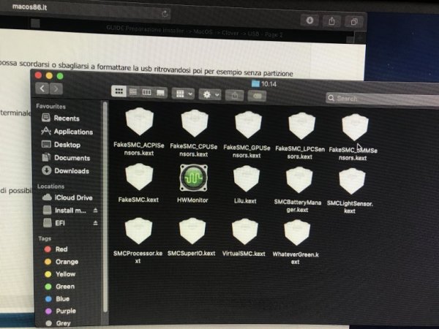The height and width of the screenshot is (329, 439).
Task: Select FakeSMC_SMMSensors.kext file icon
Action: pos(355,127)
